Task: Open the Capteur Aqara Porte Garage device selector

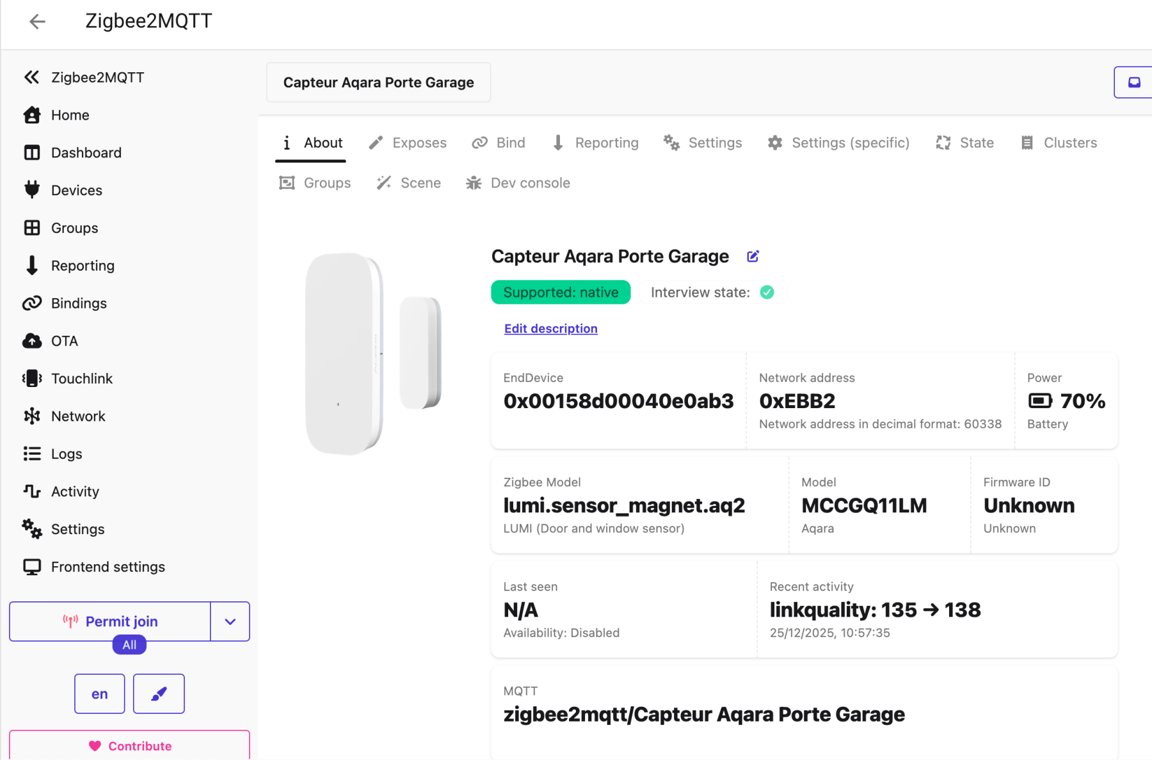Action: 378,83
